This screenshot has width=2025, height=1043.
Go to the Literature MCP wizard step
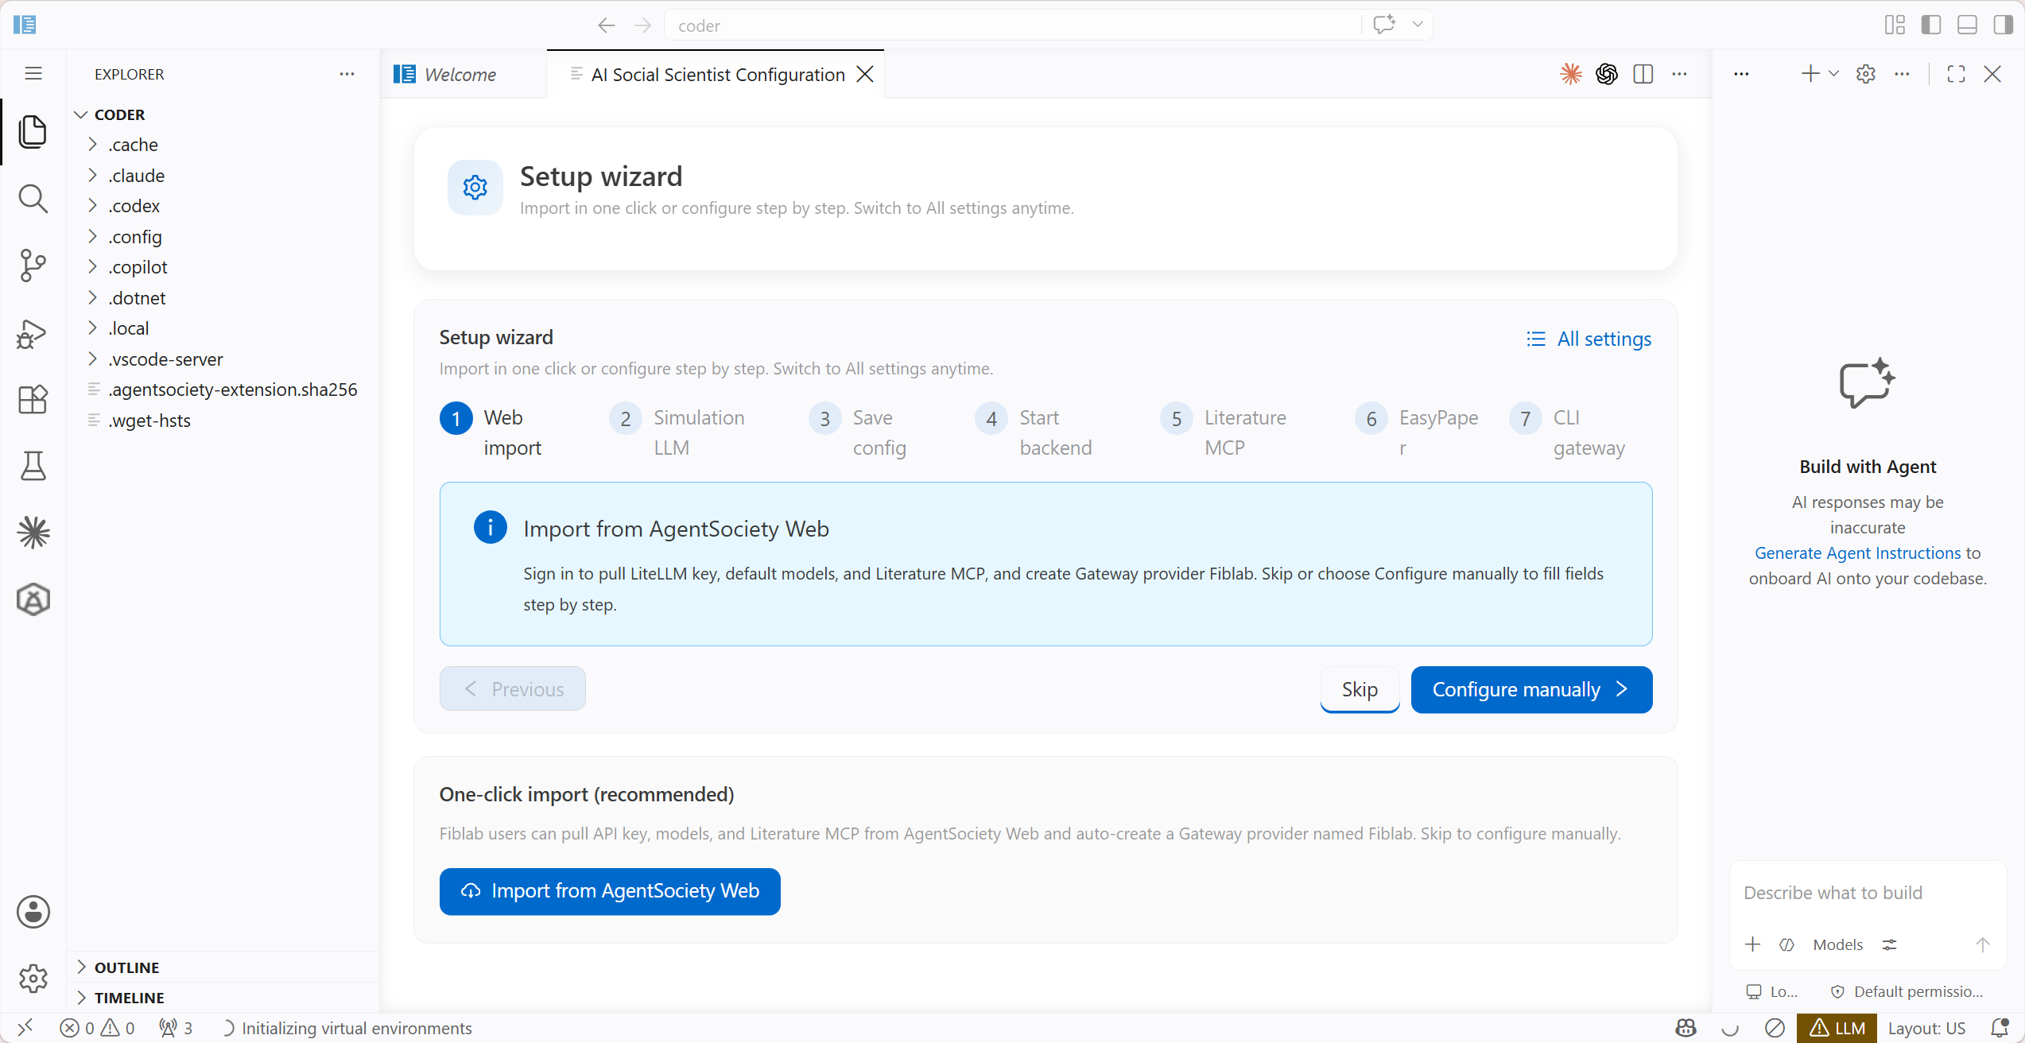[1224, 432]
